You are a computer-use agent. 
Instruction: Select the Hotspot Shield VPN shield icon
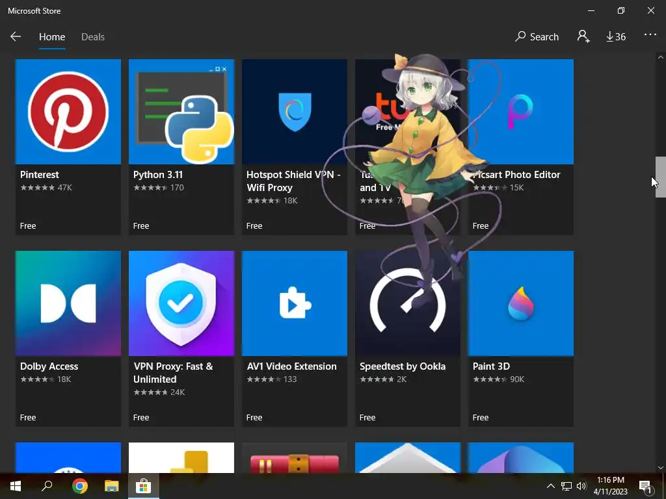(x=295, y=112)
